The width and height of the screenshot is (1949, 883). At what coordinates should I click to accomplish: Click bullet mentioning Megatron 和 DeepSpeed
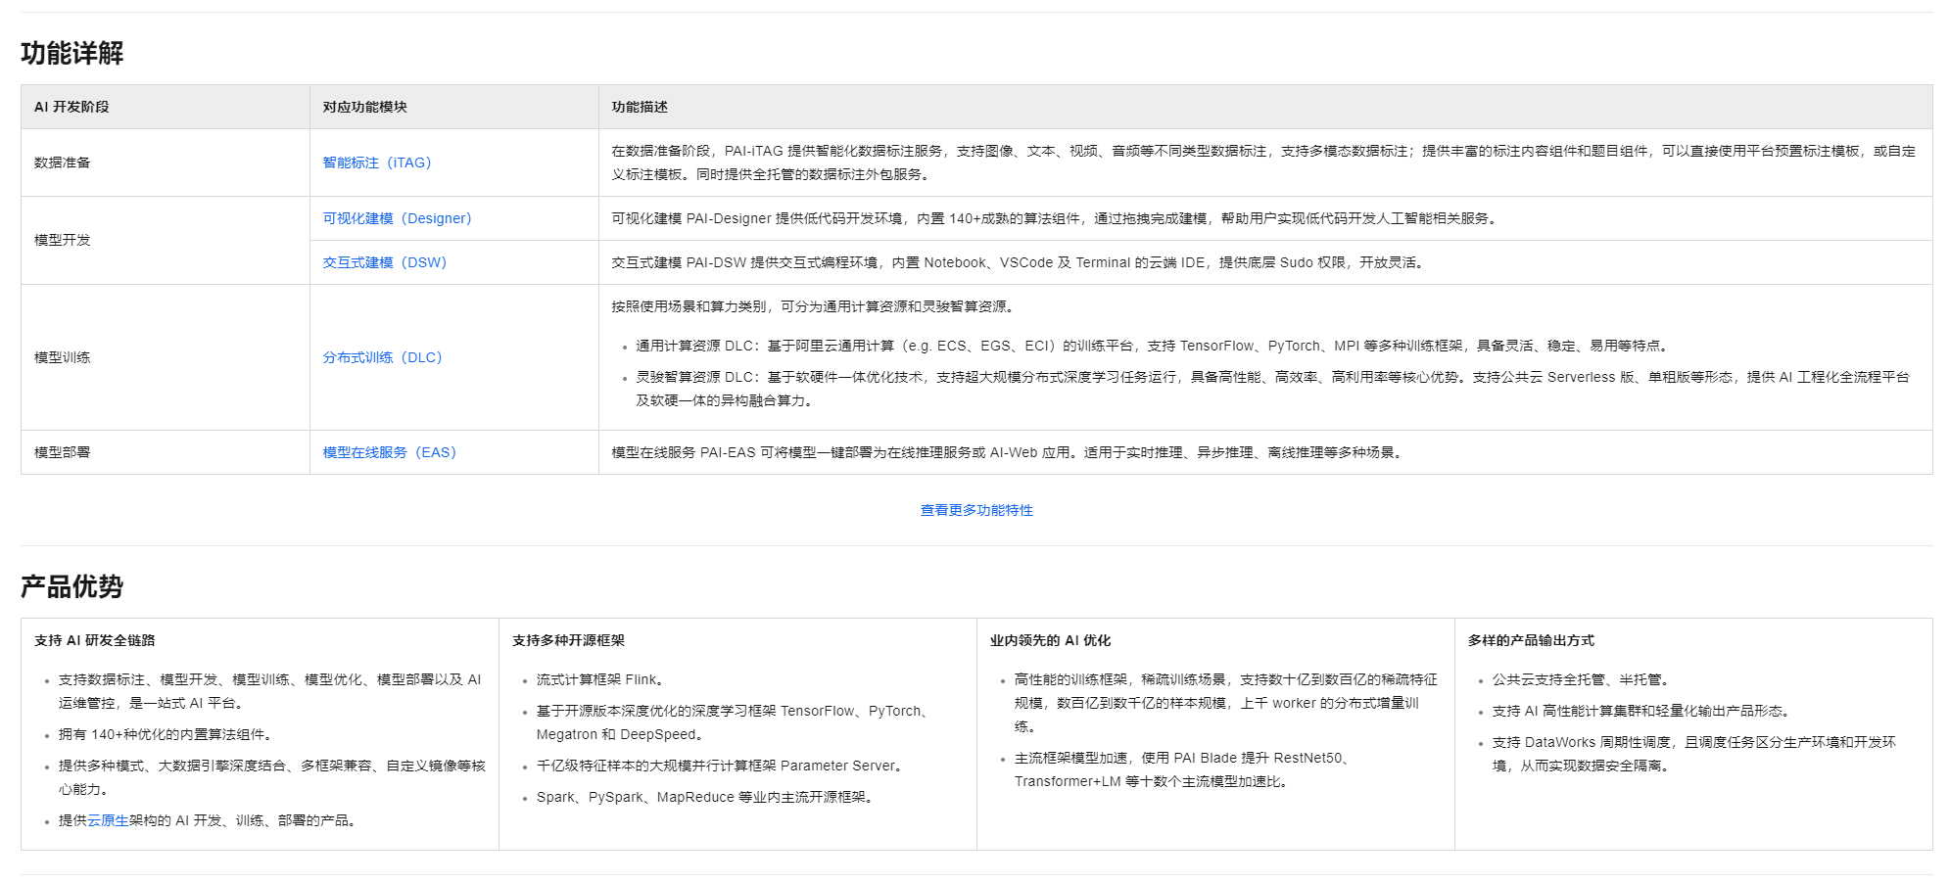coord(733,722)
